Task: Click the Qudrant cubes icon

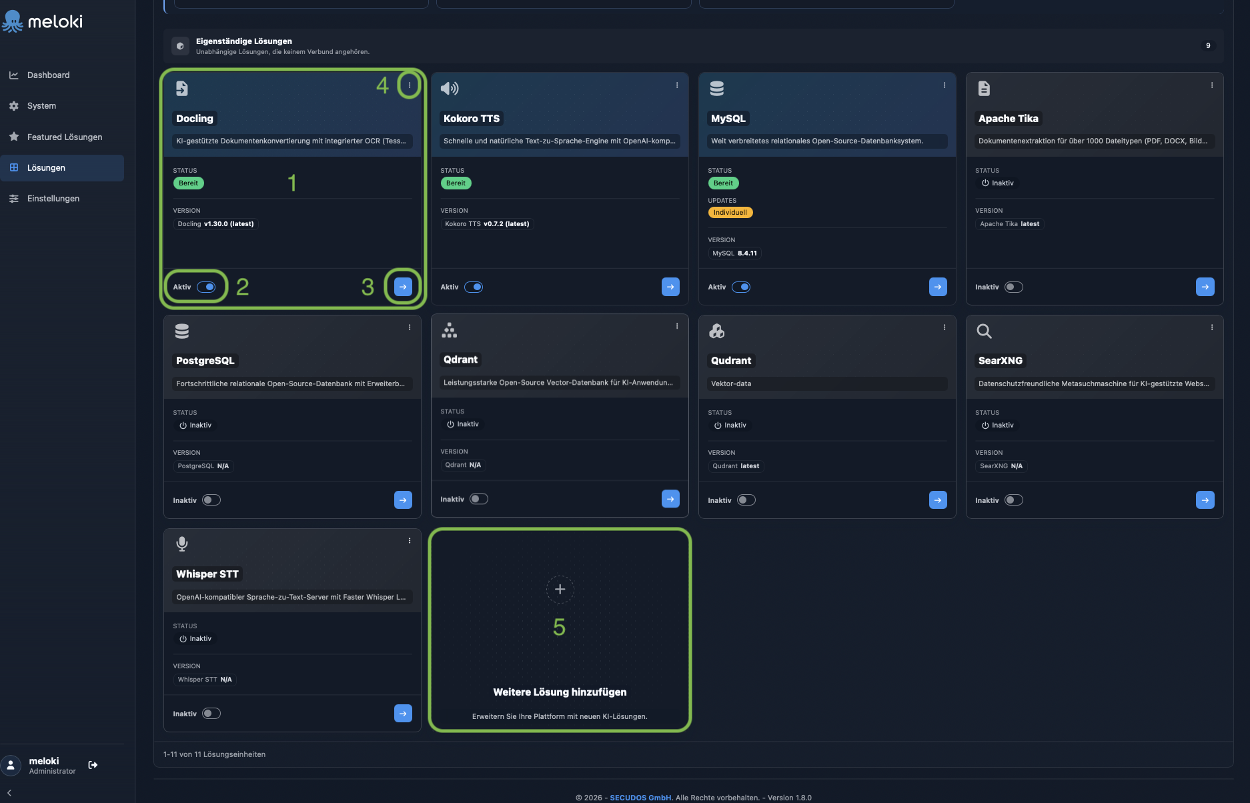Action: (717, 331)
